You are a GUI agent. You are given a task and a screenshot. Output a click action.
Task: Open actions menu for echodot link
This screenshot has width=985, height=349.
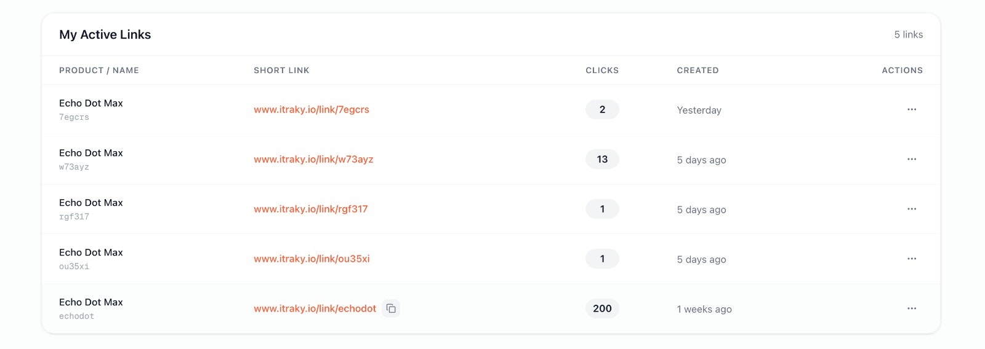coord(912,308)
